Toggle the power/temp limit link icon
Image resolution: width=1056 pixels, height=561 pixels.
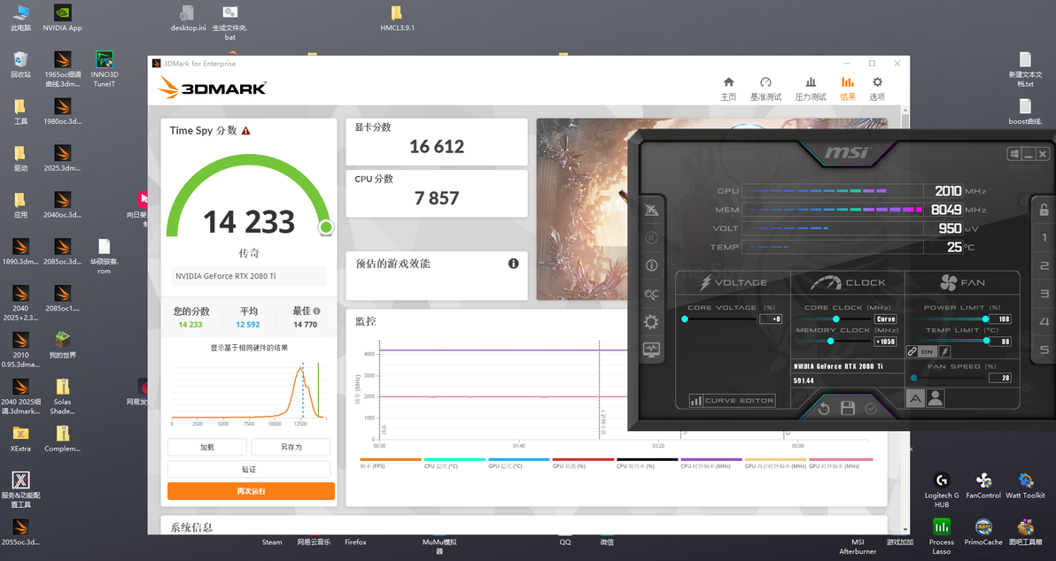point(912,351)
